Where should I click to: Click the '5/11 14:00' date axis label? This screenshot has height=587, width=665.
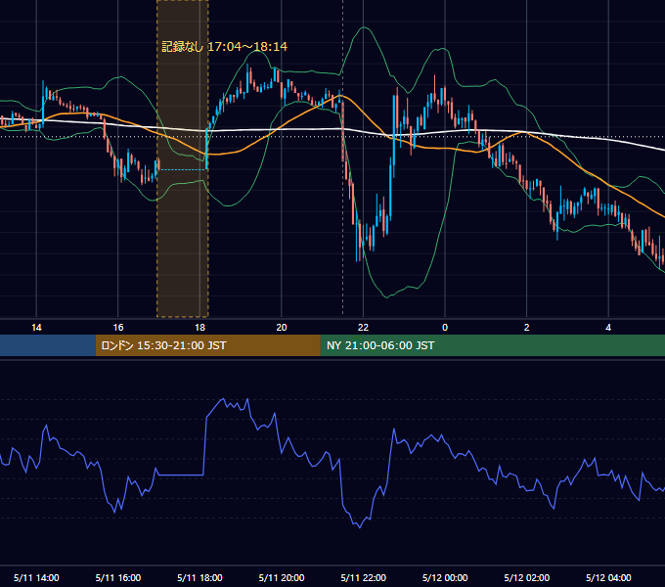coord(36,577)
